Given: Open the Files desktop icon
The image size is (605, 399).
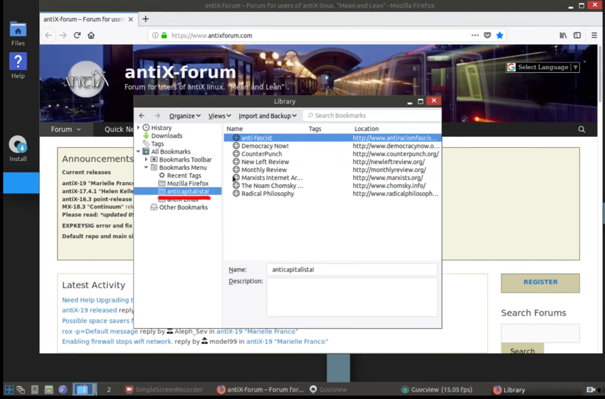Looking at the screenshot, I should tap(18, 34).
